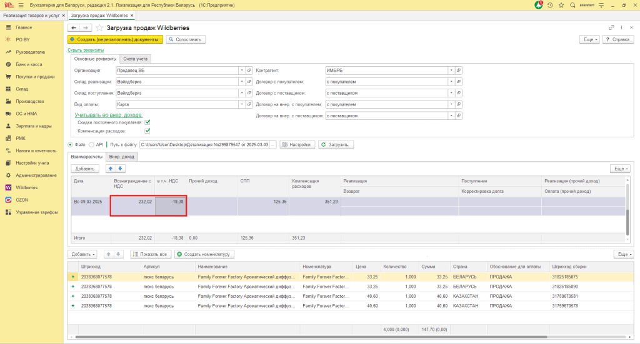
Task: Click the file path input field
Action: pyautogui.click(x=204, y=145)
